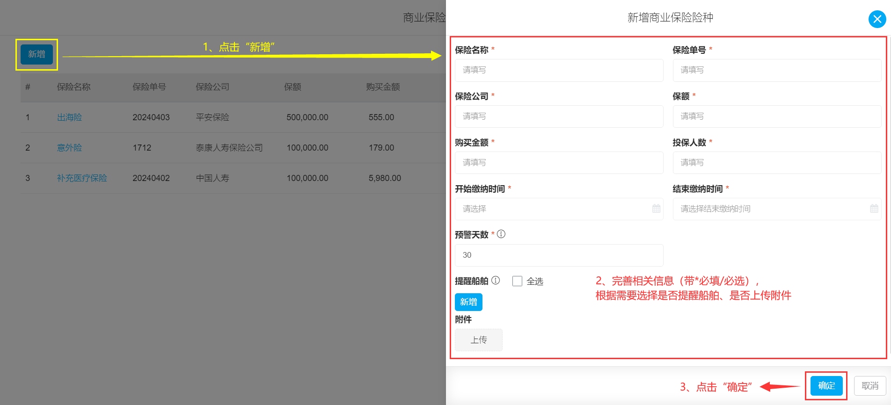Open the 意外险 insurance record

click(69, 148)
